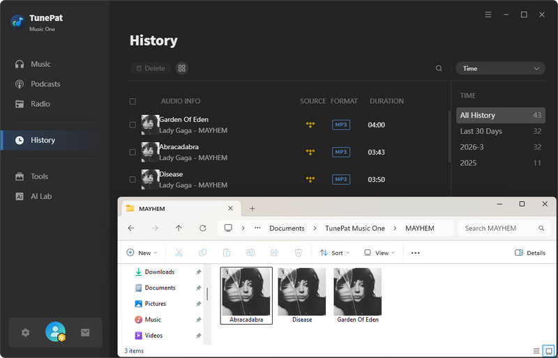Switch to grid view in History

pos(182,68)
